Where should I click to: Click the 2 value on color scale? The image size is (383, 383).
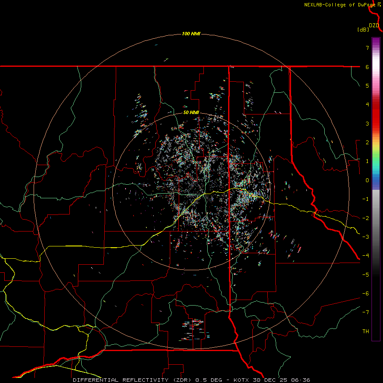pyautogui.click(x=367, y=143)
